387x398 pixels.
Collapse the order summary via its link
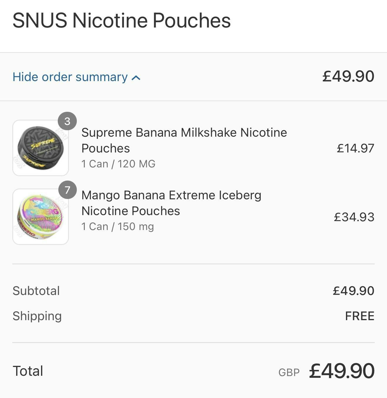pos(70,77)
